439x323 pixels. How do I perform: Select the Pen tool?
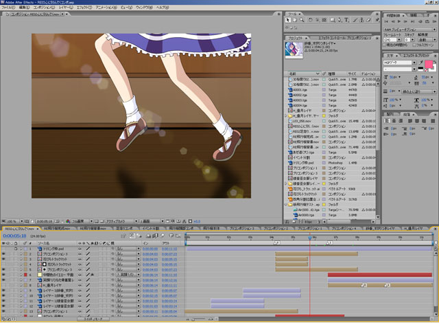(340, 20)
